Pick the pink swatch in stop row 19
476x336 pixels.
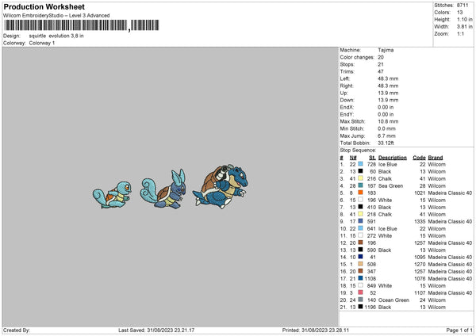[x=360, y=292]
